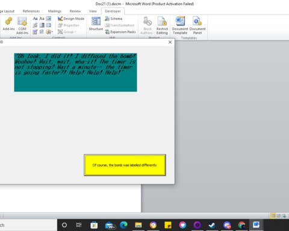The width and height of the screenshot is (289, 231).
Task: Open purple ring app on taskbar
Action: point(197,225)
